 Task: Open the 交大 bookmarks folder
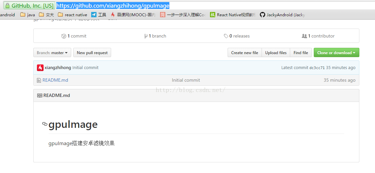[x=46, y=15]
